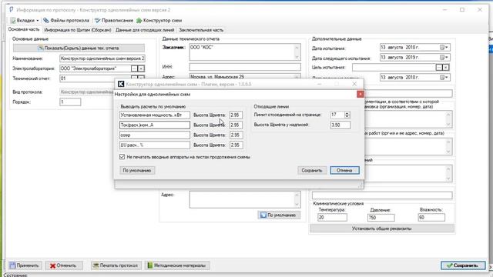The height and width of the screenshot is (277, 493).
Task: Click the main Сохранить button with checkmark
Action: 463,265
